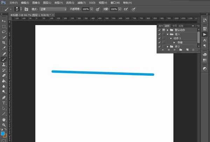Choose the Type (T) tool
This screenshot has height=142, width=210.
point(4,103)
